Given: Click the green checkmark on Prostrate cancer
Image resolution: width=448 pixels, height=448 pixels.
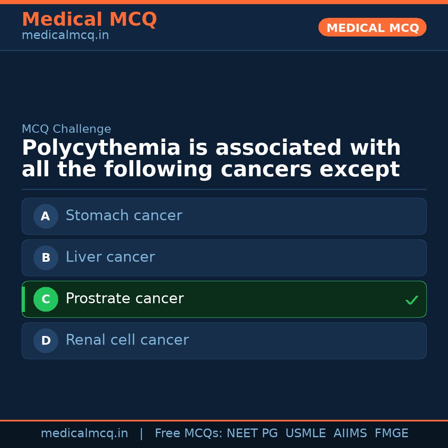Looking at the screenshot, I should pyautogui.click(x=411, y=300).
